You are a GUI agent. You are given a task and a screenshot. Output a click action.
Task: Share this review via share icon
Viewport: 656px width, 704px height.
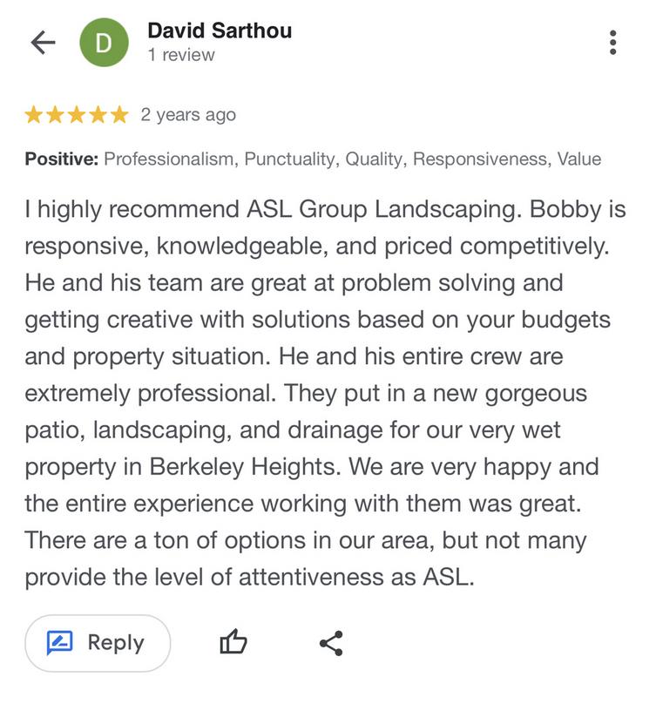pyautogui.click(x=331, y=643)
